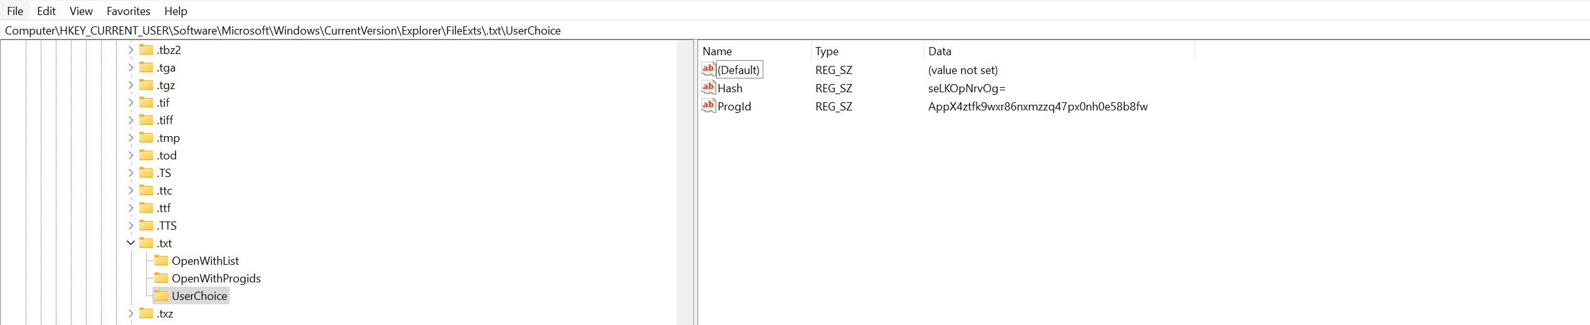Click the OpenWithProgids folder icon
1590x325 pixels.
(161, 278)
